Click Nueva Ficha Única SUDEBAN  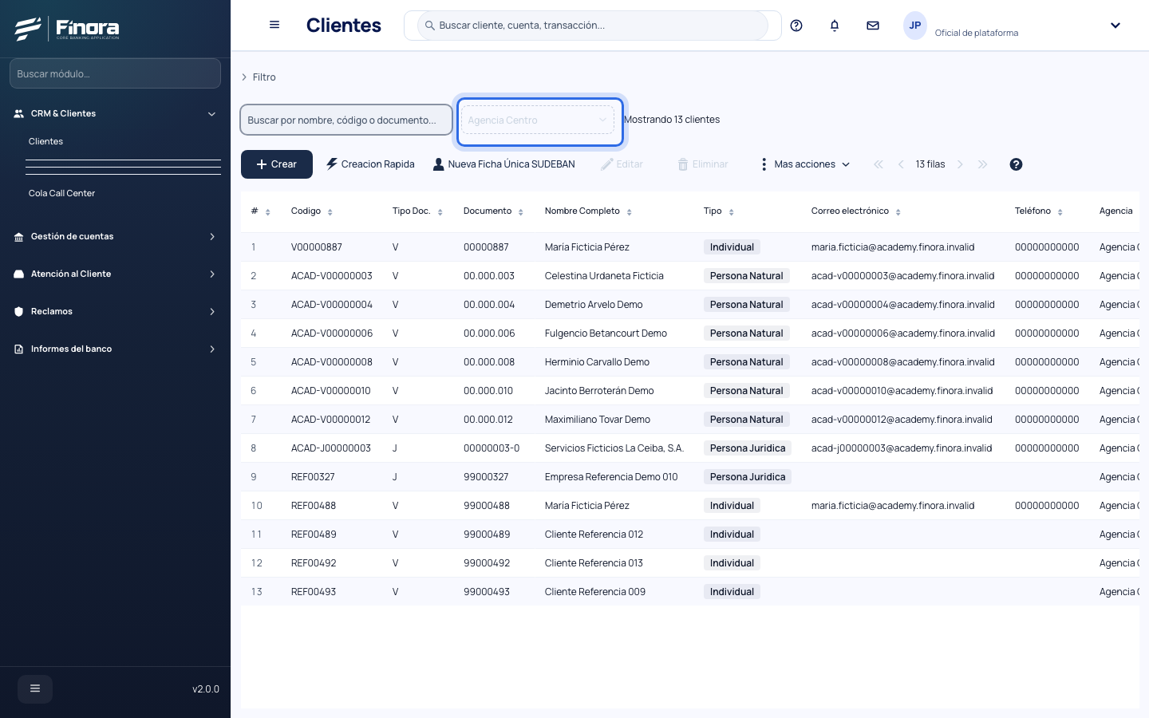tap(503, 164)
